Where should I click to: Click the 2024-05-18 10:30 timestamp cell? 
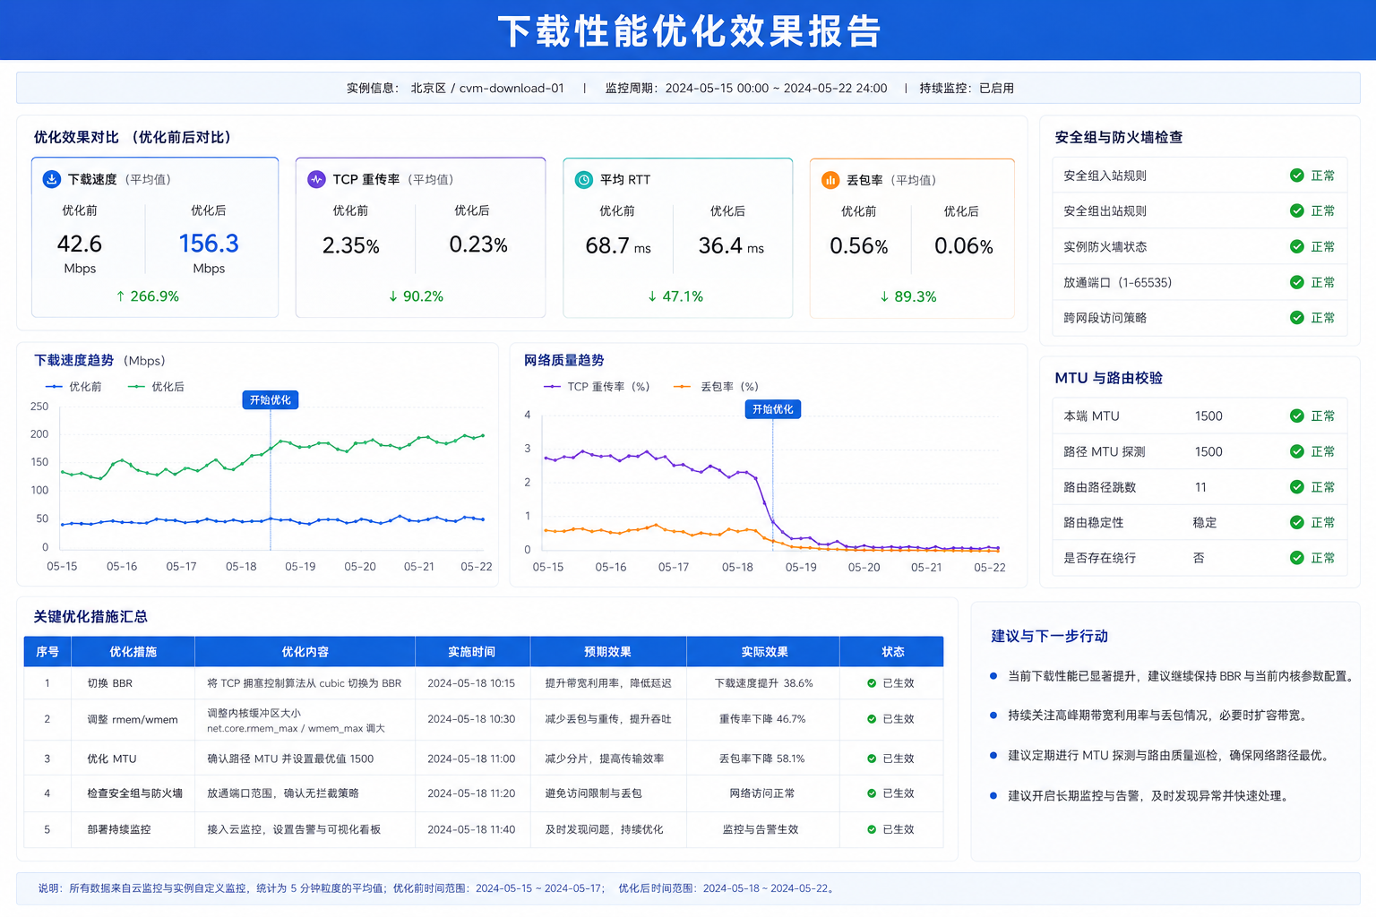[471, 719]
